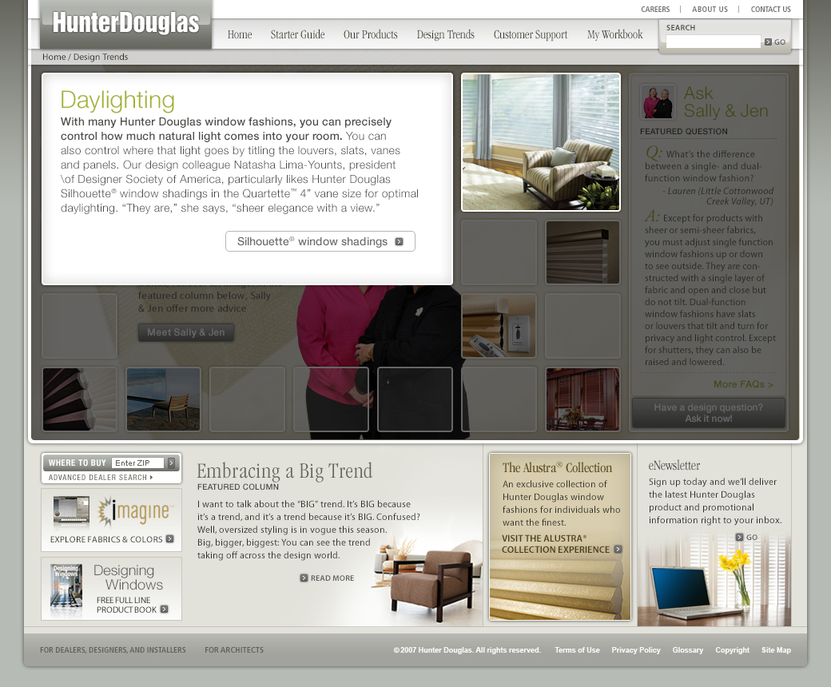Select the red wood blinds thumbnail

582,399
